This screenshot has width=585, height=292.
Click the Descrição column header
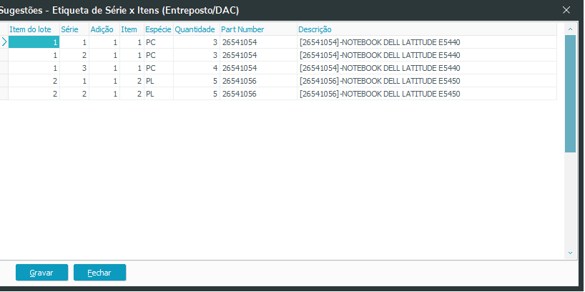coord(427,29)
